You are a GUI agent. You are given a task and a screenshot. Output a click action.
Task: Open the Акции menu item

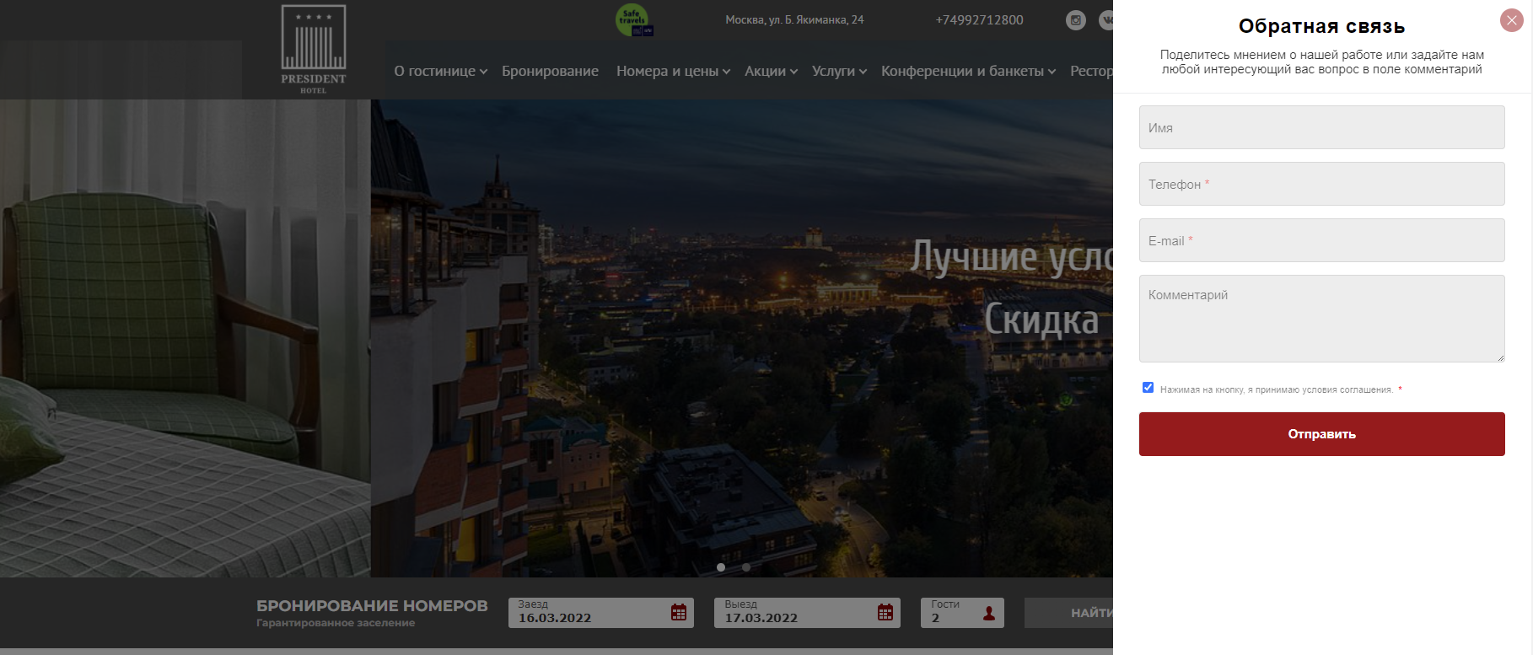(771, 72)
